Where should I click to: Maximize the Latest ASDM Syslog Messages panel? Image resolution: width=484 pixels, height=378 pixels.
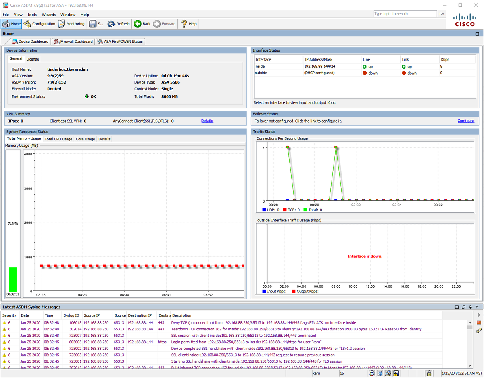click(457, 307)
